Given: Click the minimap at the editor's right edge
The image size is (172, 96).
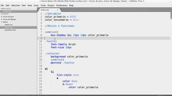Looking at the screenshot, I should click(171, 15).
